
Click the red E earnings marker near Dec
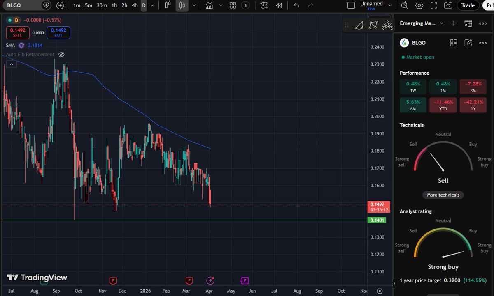click(x=113, y=281)
